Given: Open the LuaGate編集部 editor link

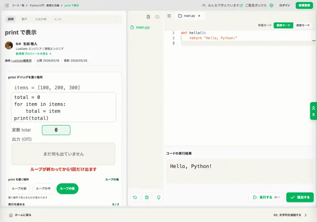Looking at the screenshot, I should (x=21, y=61).
